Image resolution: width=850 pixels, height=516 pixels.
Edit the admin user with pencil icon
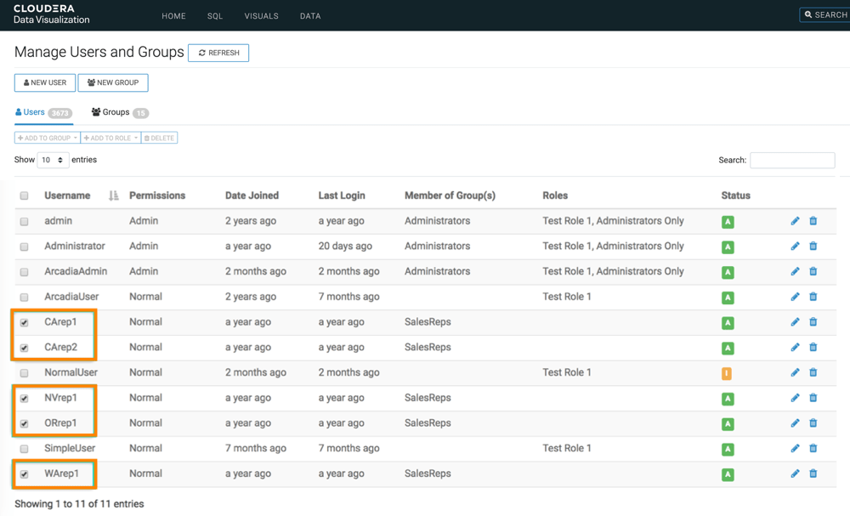point(795,221)
